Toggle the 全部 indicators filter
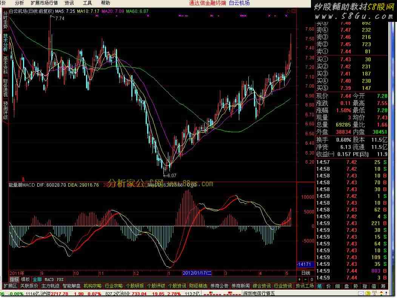397x298 pixels. point(37,279)
